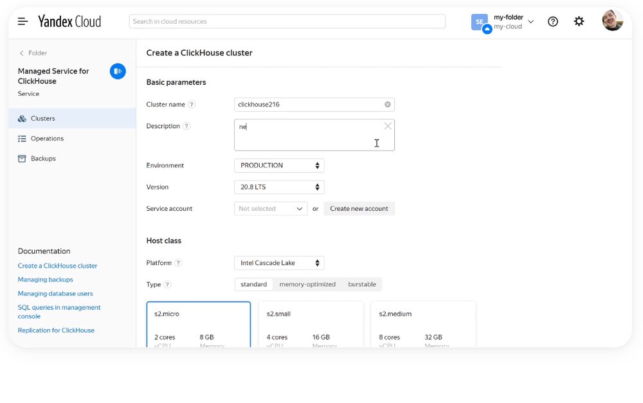
Task: Click the Clusters sidebar icon
Action: (x=22, y=118)
